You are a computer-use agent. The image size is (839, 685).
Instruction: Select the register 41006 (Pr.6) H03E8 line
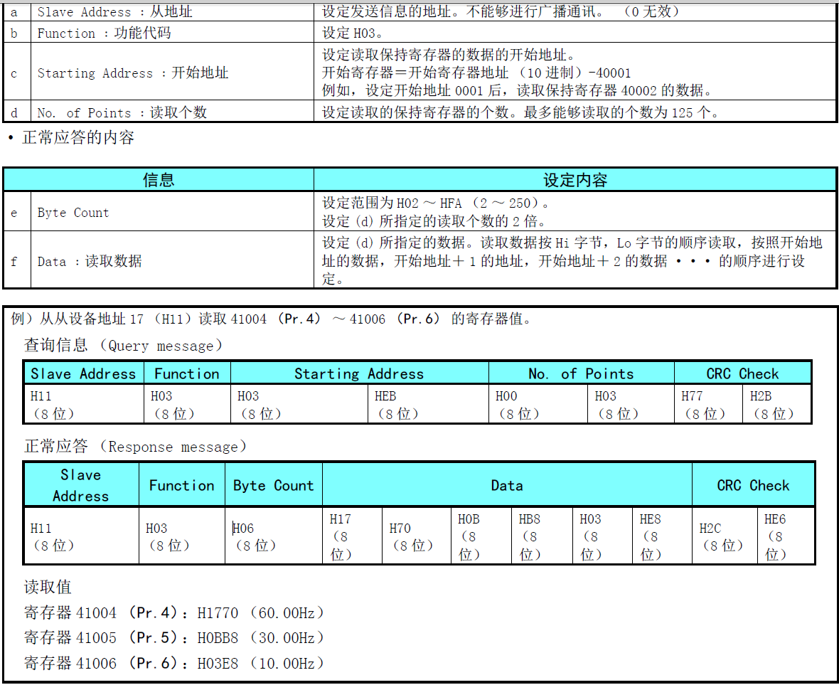pos(174,663)
